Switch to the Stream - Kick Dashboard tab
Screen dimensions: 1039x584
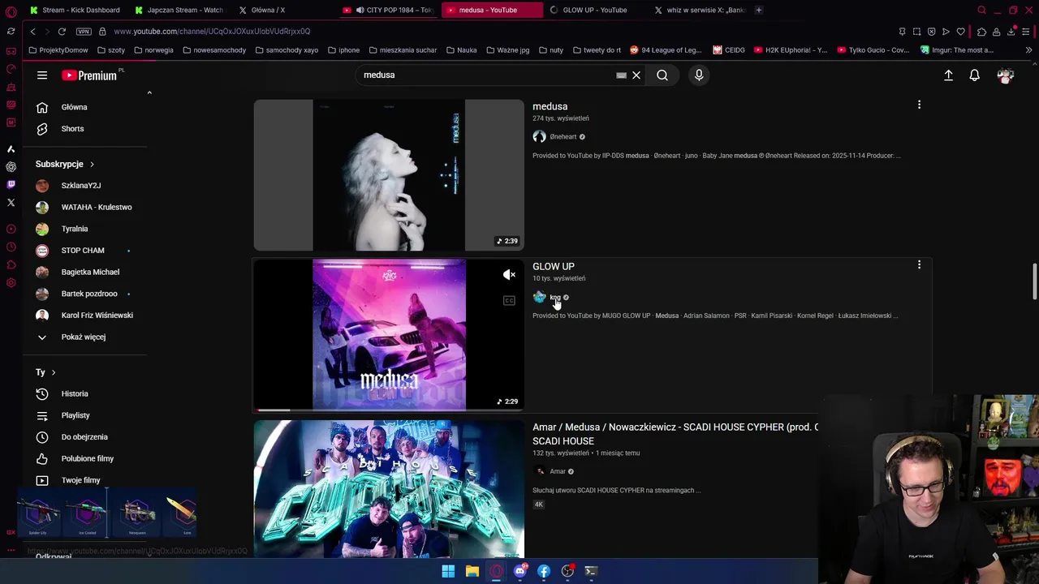pyautogui.click(x=75, y=10)
